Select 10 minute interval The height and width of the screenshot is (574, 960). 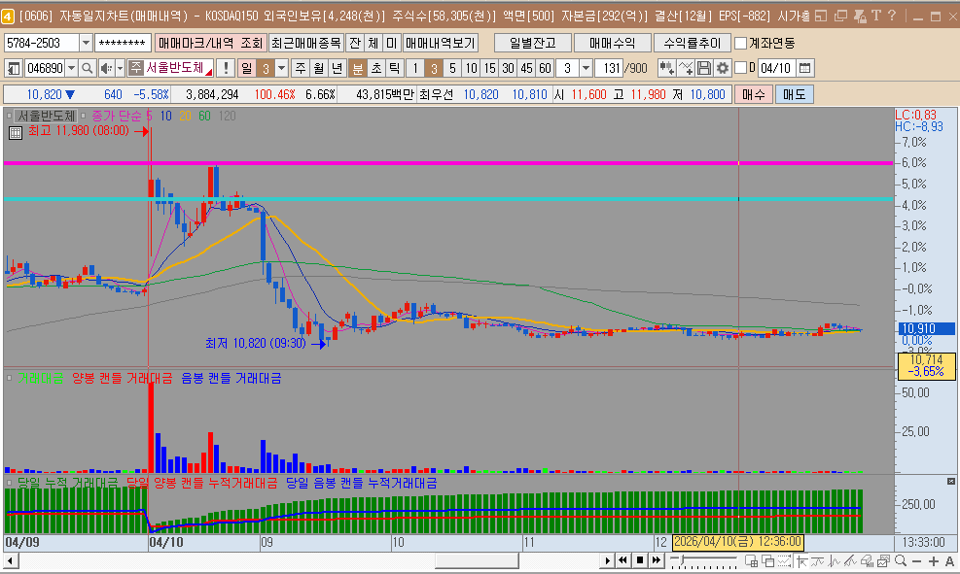(471, 68)
